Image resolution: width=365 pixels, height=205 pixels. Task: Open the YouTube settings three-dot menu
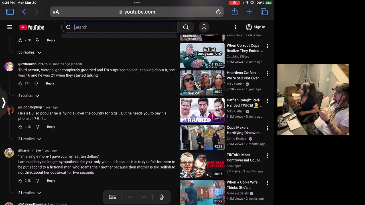coord(236,27)
